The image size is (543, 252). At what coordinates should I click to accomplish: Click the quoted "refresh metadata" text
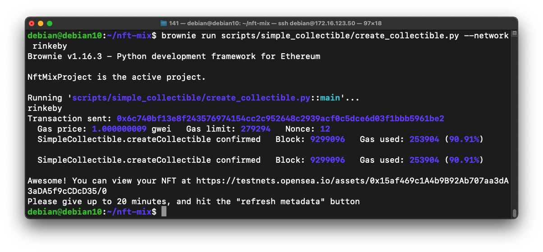[281, 202]
